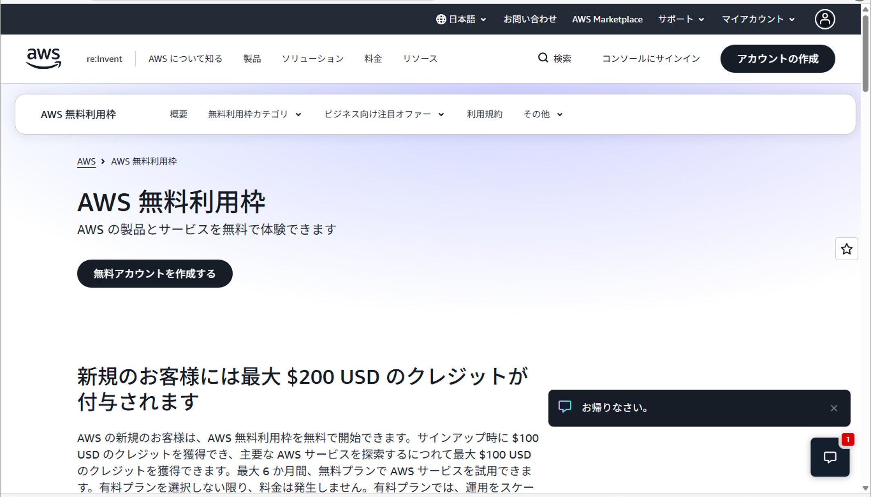The height and width of the screenshot is (497, 871).
Task: Open the 製品 navigation menu
Action: (x=252, y=59)
